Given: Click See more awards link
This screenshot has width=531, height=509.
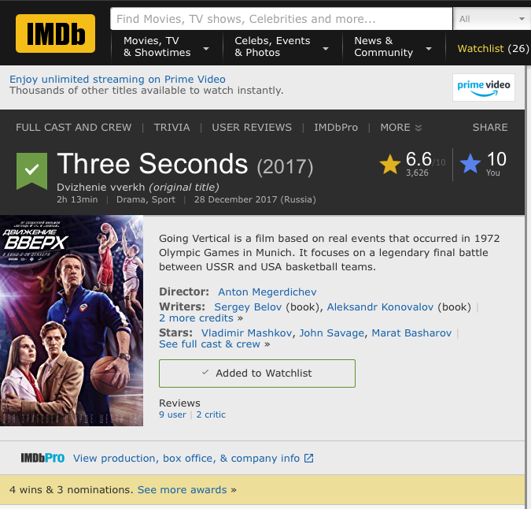Looking at the screenshot, I should 182,489.
